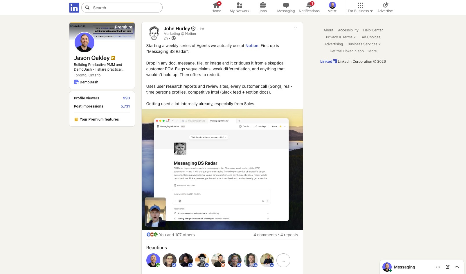Open Help Center in the footer

373,30
